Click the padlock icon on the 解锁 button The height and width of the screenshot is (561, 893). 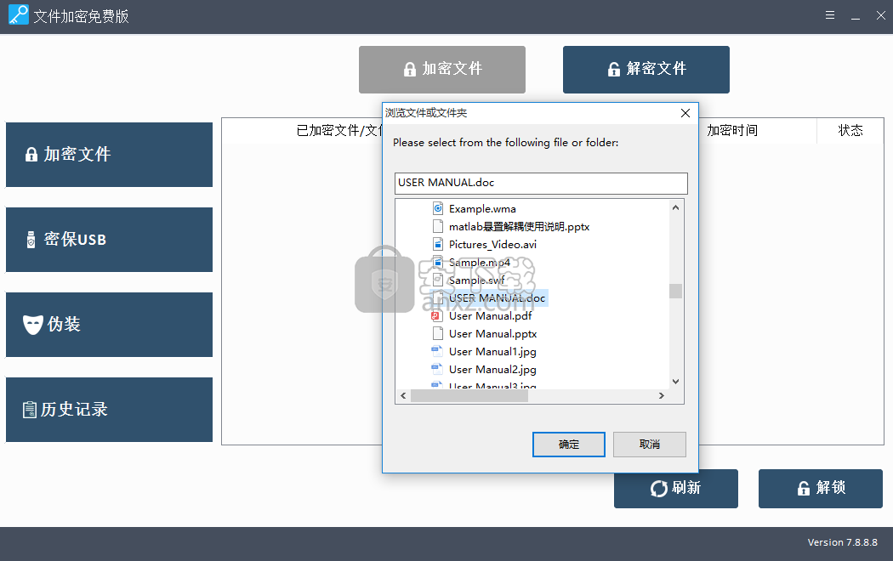pyautogui.click(x=804, y=488)
